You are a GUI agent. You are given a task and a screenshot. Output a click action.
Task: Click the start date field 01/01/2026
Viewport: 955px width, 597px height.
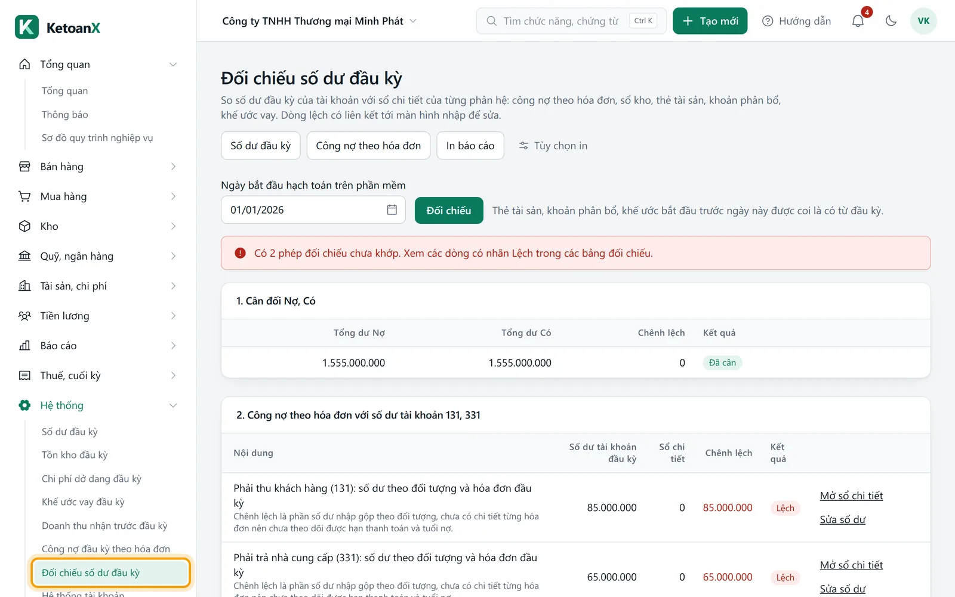coord(313,210)
